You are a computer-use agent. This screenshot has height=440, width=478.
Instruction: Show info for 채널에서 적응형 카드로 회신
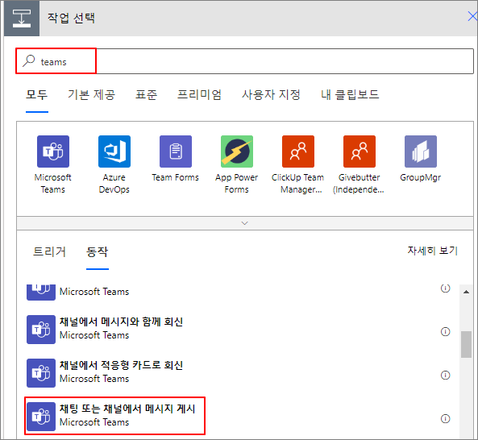coord(446,375)
